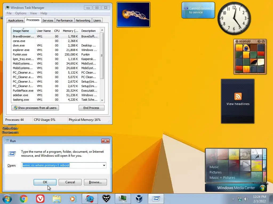Open the View menu in Task Manager
This screenshot has height=204, width=273.
tap(33, 13)
